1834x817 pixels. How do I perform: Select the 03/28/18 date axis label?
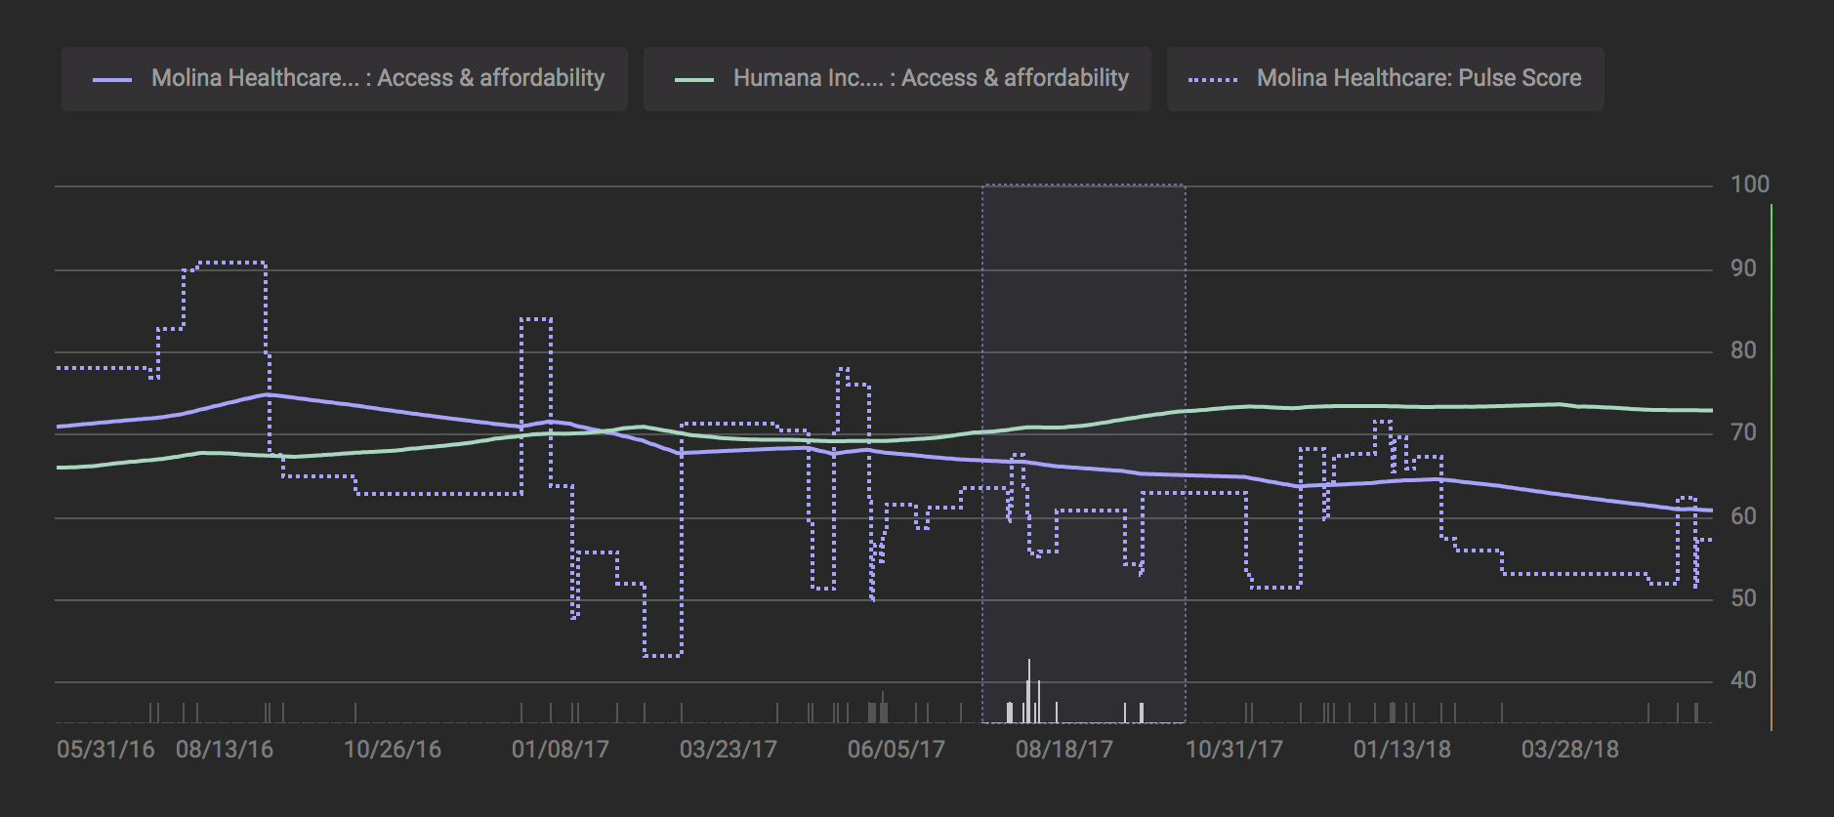1570,750
